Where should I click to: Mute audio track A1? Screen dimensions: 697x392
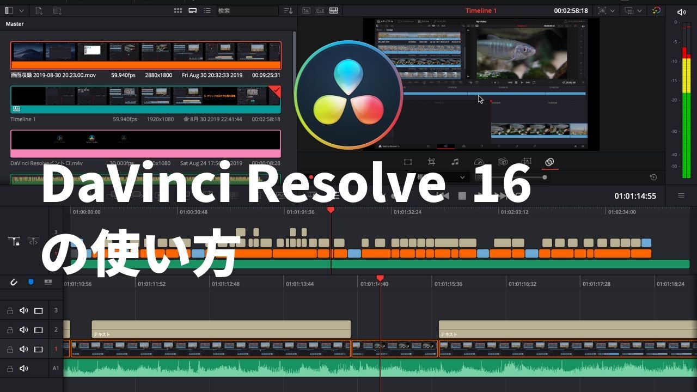click(23, 369)
